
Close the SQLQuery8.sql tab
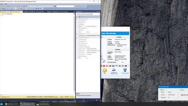[22, 12]
